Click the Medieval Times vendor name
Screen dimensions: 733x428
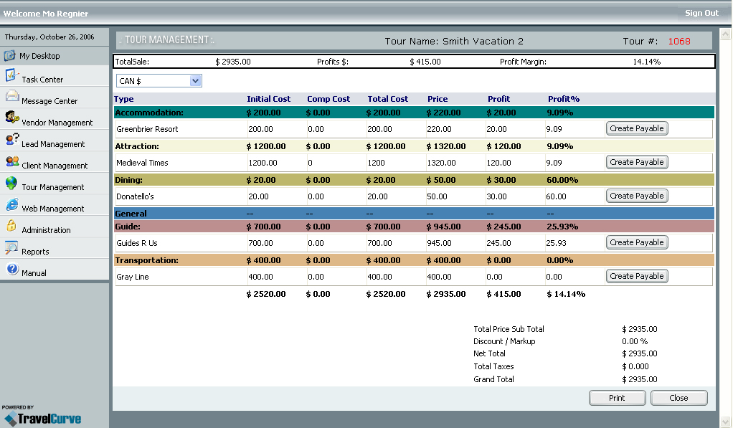142,163
